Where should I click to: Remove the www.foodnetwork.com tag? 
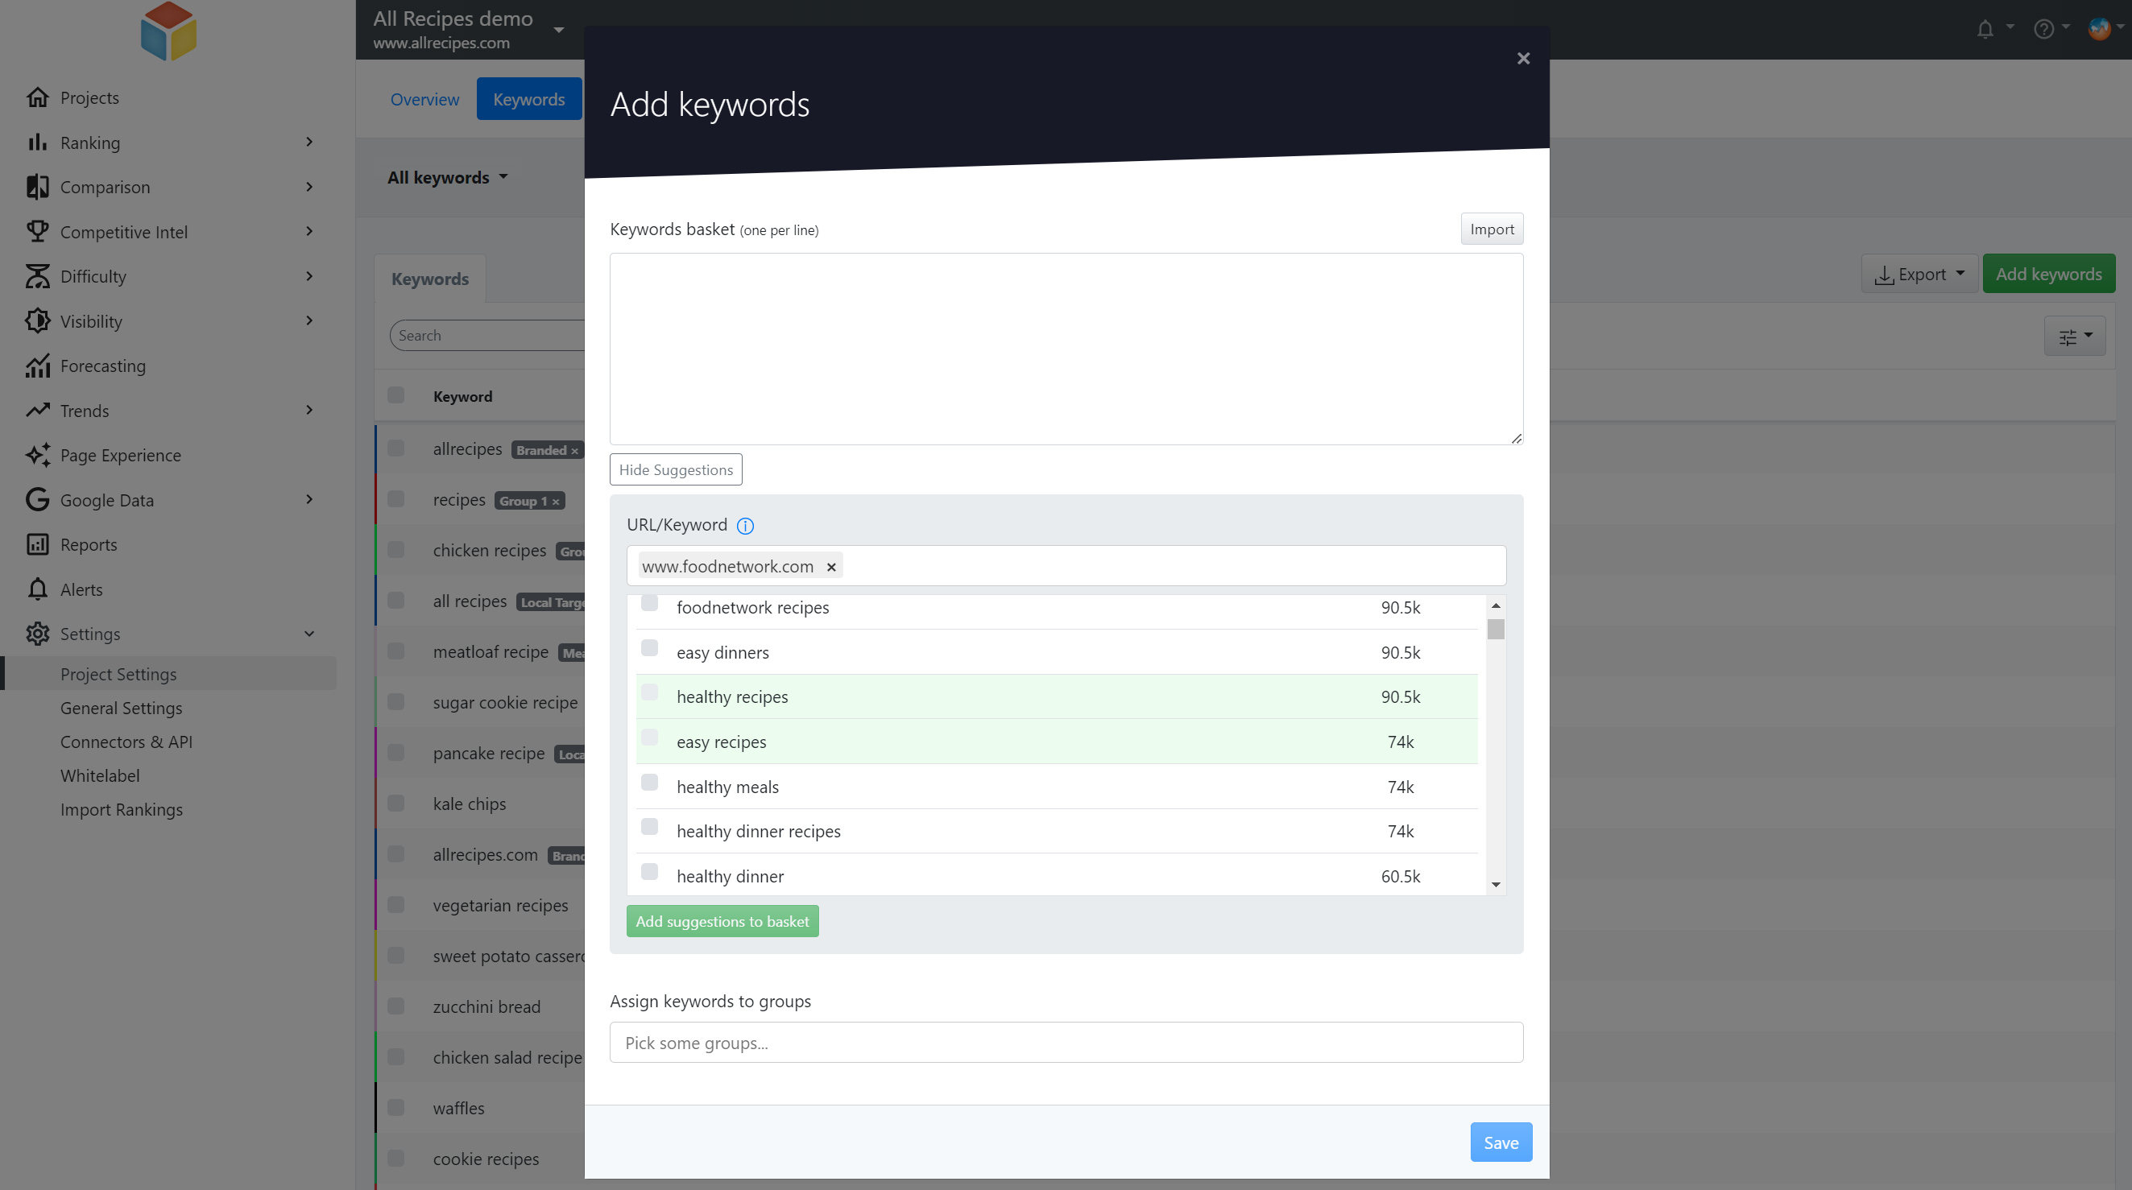coord(831,567)
